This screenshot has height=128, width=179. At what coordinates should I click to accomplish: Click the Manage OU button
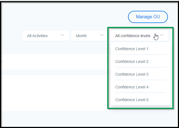[x=148, y=17]
